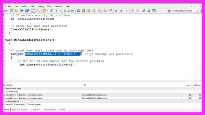205x115 pixels.
Task: Expand the bookmark icon dropdown arrow
Action: 47,11
